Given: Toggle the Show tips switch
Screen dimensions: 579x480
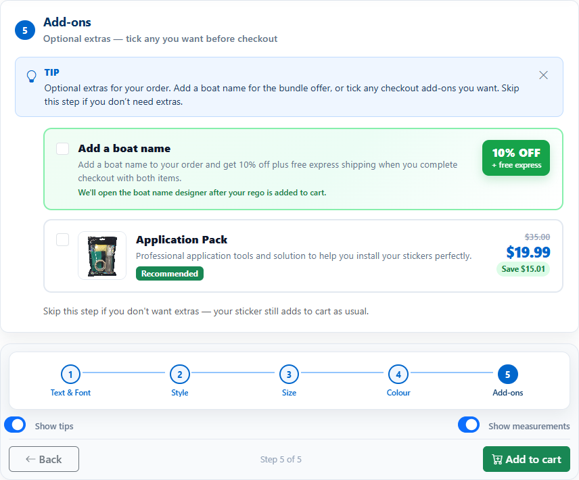Looking at the screenshot, I should pos(15,425).
